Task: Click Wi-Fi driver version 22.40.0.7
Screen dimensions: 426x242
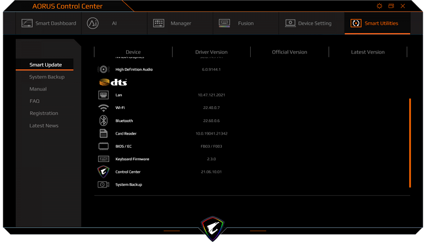Action: (211, 107)
